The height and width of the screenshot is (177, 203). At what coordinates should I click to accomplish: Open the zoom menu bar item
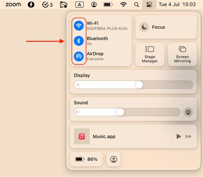coord(13,5)
